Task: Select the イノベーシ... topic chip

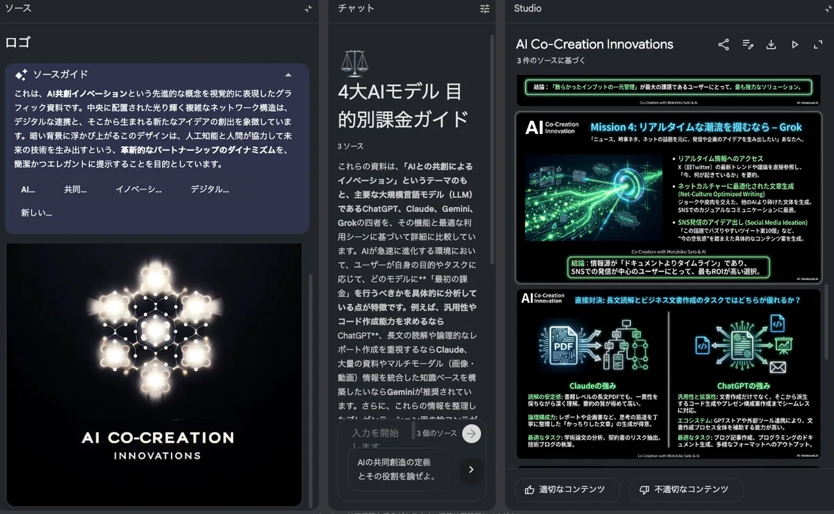Action: [138, 189]
